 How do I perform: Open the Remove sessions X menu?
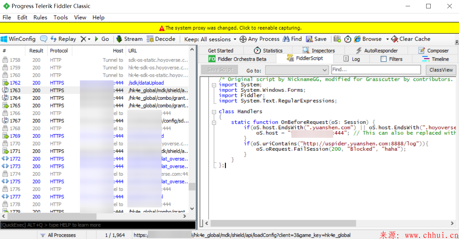click(85, 39)
